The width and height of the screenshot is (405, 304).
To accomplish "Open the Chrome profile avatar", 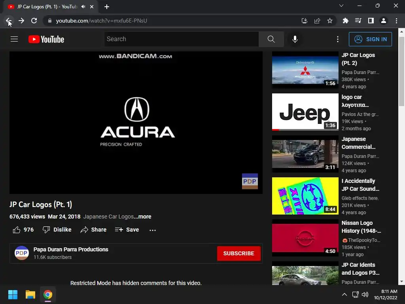I will click(x=384, y=21).
